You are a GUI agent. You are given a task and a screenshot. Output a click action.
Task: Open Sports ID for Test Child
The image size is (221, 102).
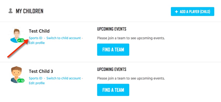point(35,38)
